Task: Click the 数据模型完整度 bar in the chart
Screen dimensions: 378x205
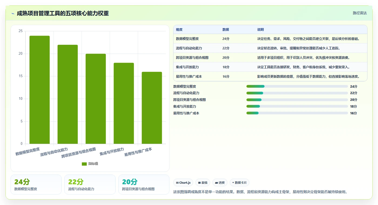Action: click(39, 90)
